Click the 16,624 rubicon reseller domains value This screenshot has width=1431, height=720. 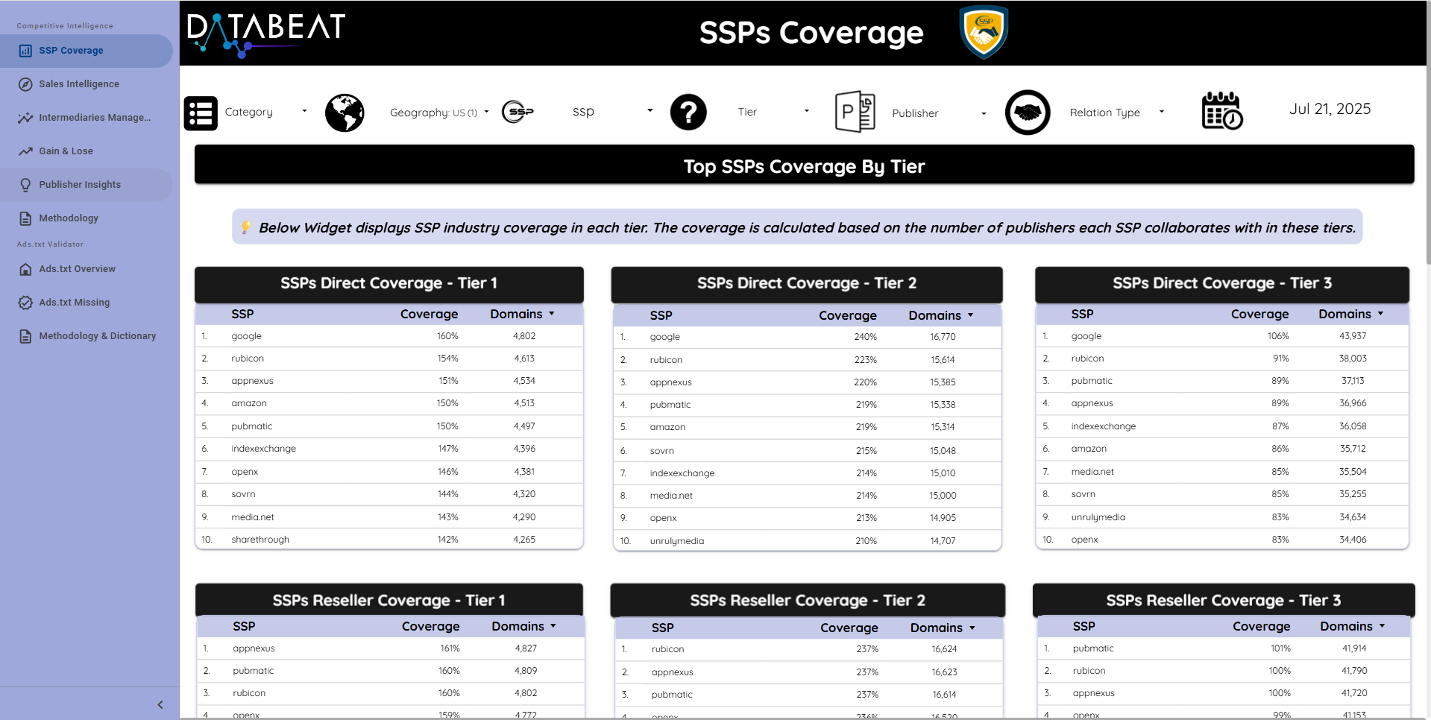[x=944, y=649]
